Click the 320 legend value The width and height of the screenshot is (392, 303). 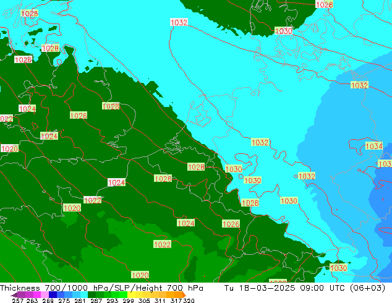coord(190,301)
